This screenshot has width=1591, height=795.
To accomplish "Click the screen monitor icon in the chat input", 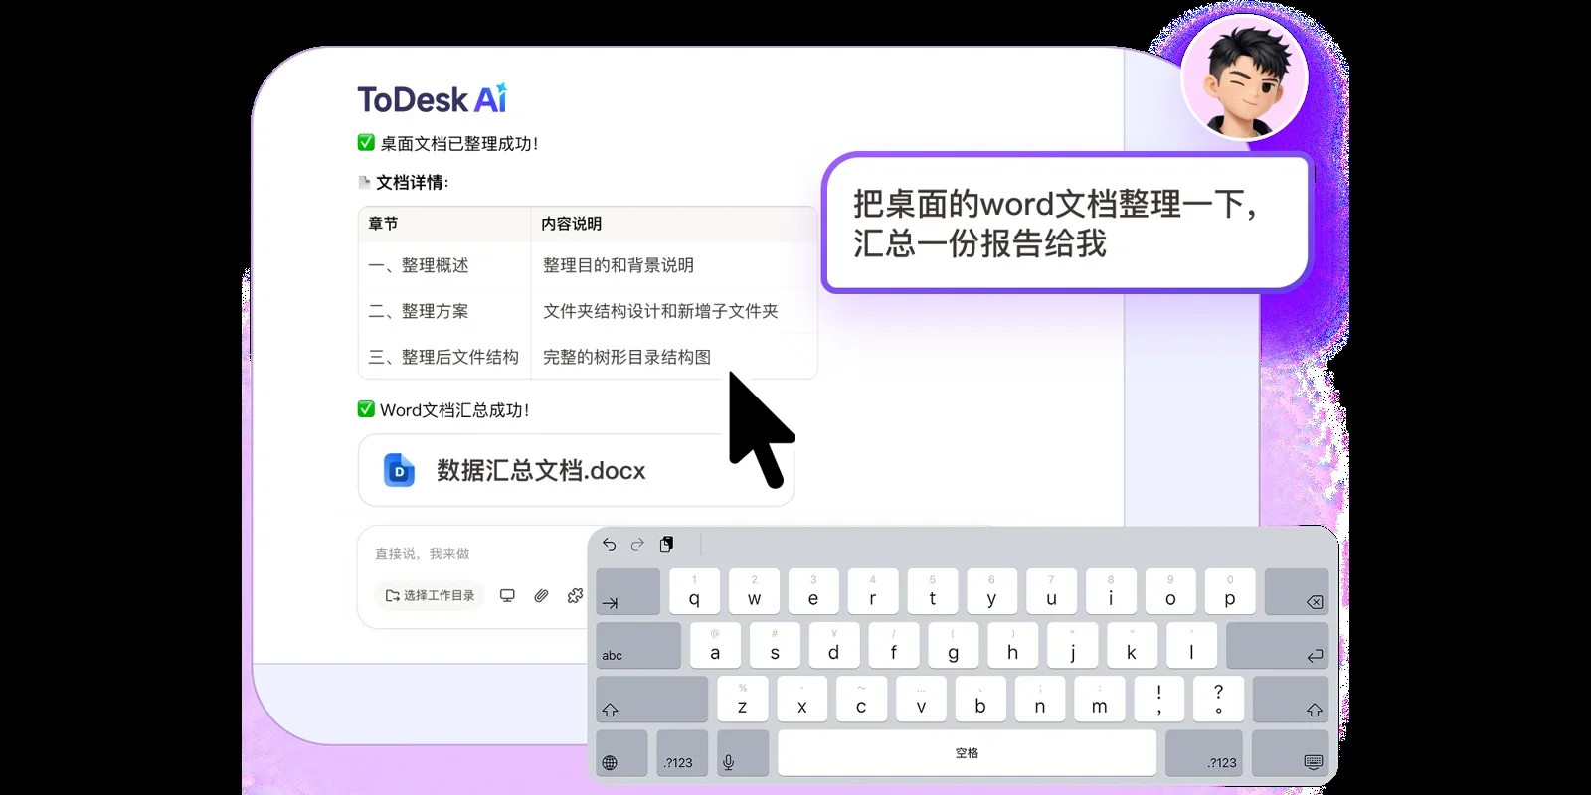I will tap(507, 595).
